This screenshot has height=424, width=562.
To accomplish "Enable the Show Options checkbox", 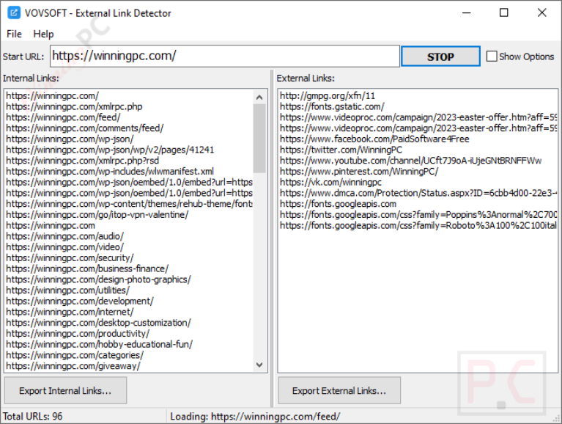I will click(492, 56).
